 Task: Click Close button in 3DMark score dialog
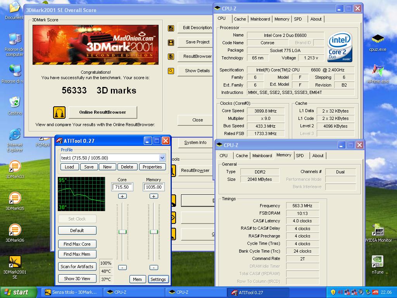click(x=195, y=120)
